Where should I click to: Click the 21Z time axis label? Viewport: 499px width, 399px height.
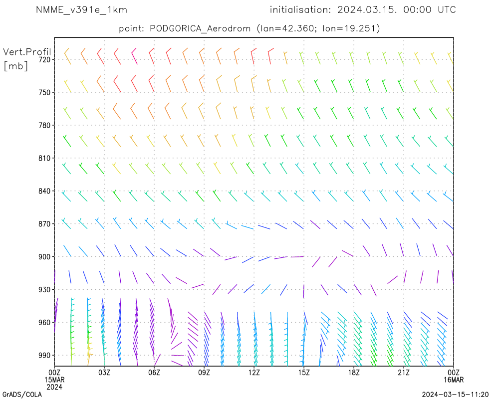pos(404,373)
